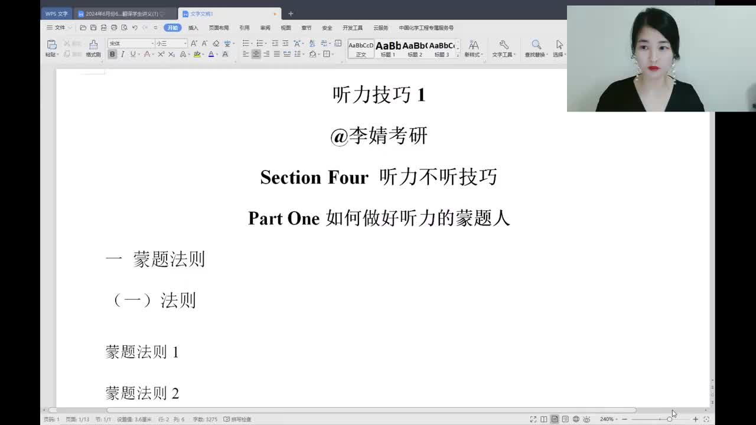Open the 2024年6月份 document tab
Image resolution: width=756 pixels, height=425 pixels.
click(126, 14)
